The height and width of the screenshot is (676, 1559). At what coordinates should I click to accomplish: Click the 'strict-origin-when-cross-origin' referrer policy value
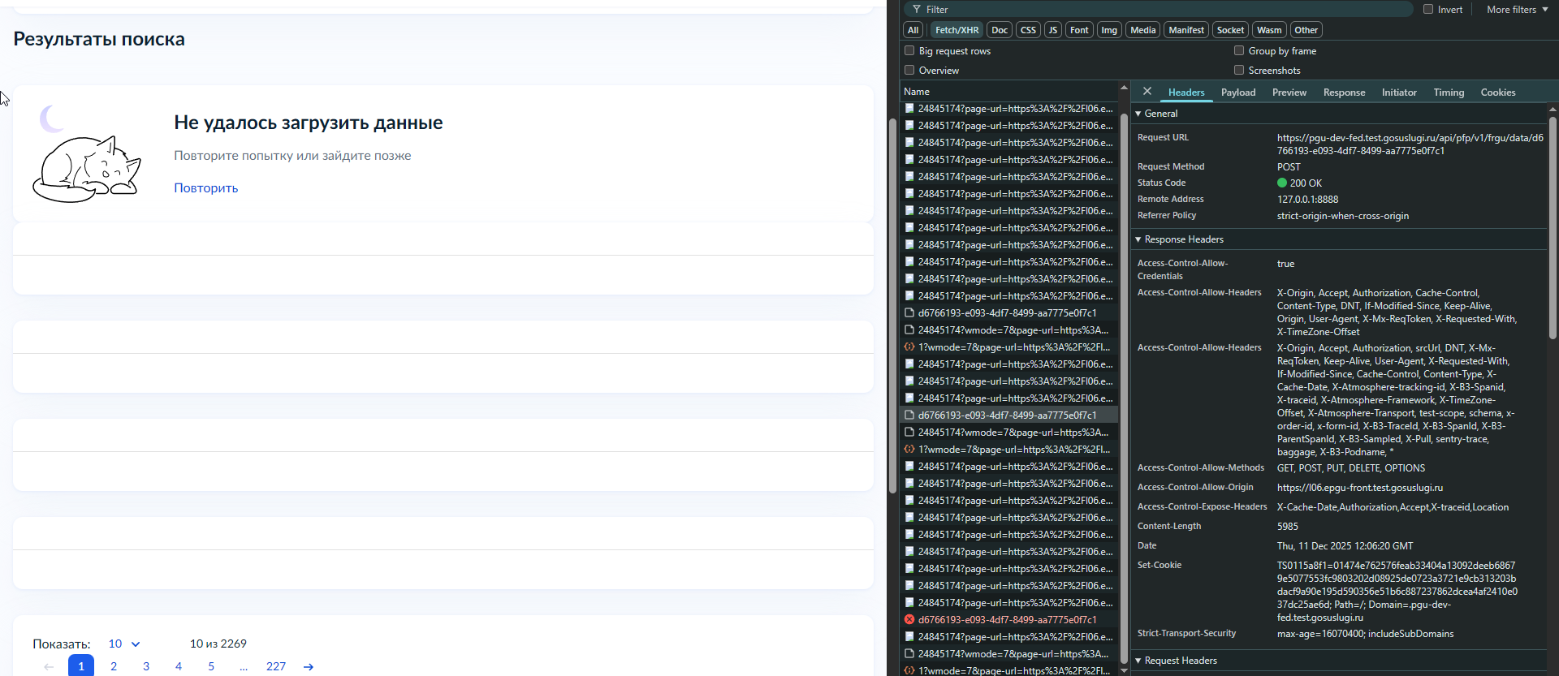1343,215
